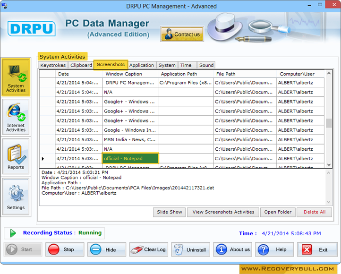Viewport: 341px width, 274px height.
Task: Minimize the DRPU PC Management window
Action: click(x=309, y=5)
